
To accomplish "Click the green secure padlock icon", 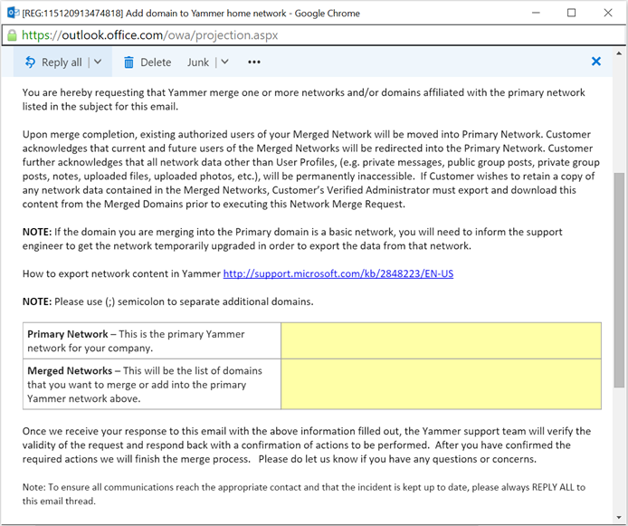I will click(12, 35).
